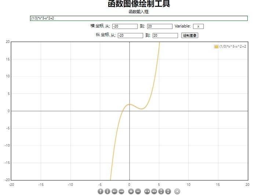Viewport: 258px width, 195px height.
Task: Select the Variable field showing x
Action: tap(198, 26)
